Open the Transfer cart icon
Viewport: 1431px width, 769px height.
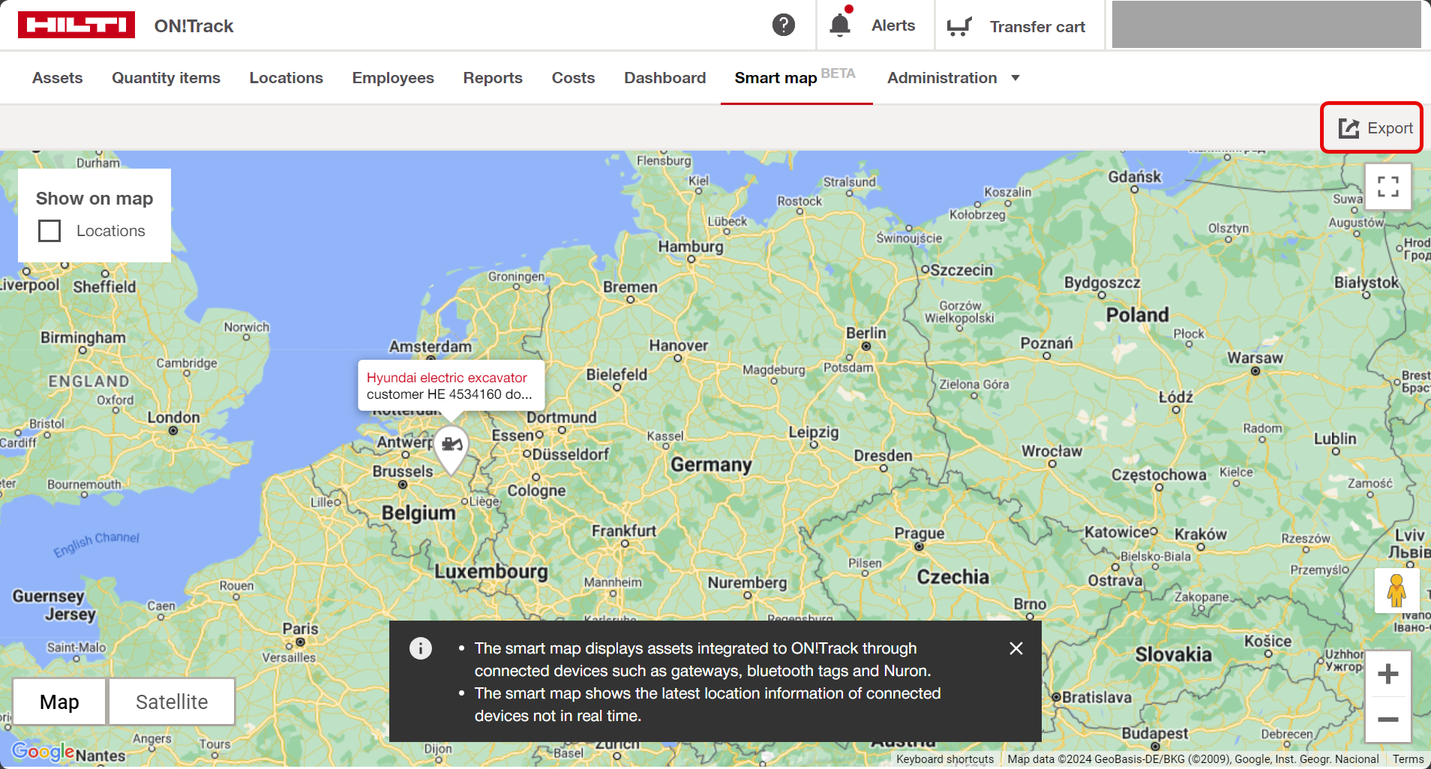(x=959, y=26)
